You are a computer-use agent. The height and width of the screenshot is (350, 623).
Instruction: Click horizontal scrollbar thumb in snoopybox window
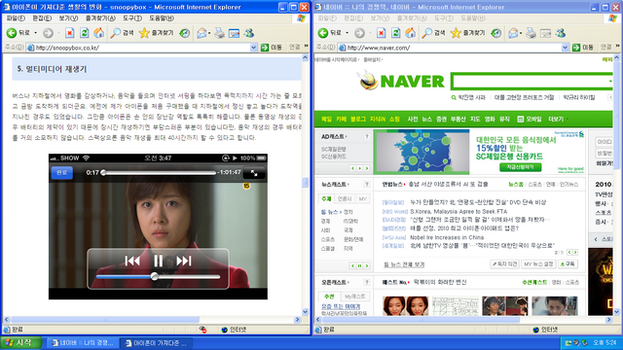click(105, 320)
